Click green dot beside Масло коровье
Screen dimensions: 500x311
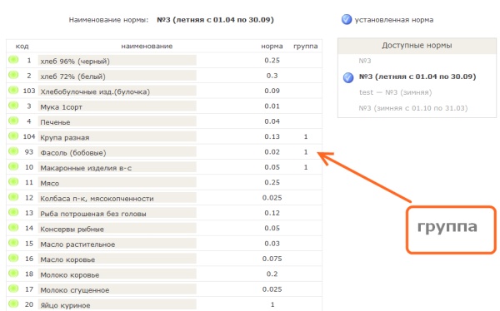(x=13, y=258)
